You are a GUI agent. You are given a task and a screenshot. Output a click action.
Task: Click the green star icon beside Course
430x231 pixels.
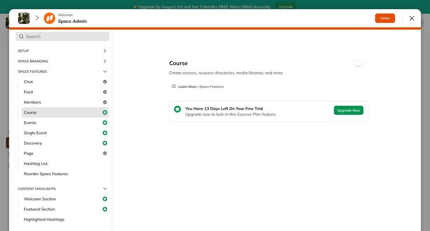pos(105,113)
